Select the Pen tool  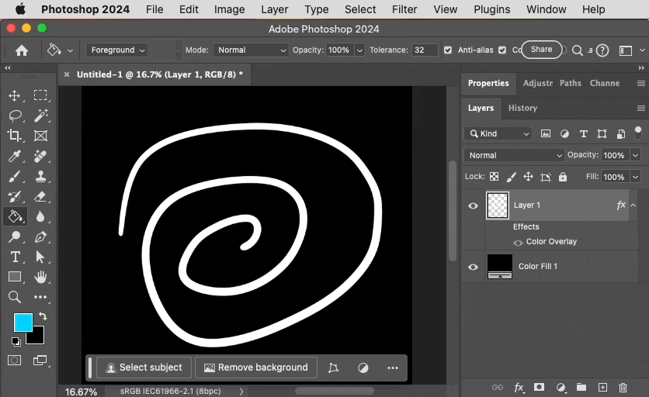[40, 237]
